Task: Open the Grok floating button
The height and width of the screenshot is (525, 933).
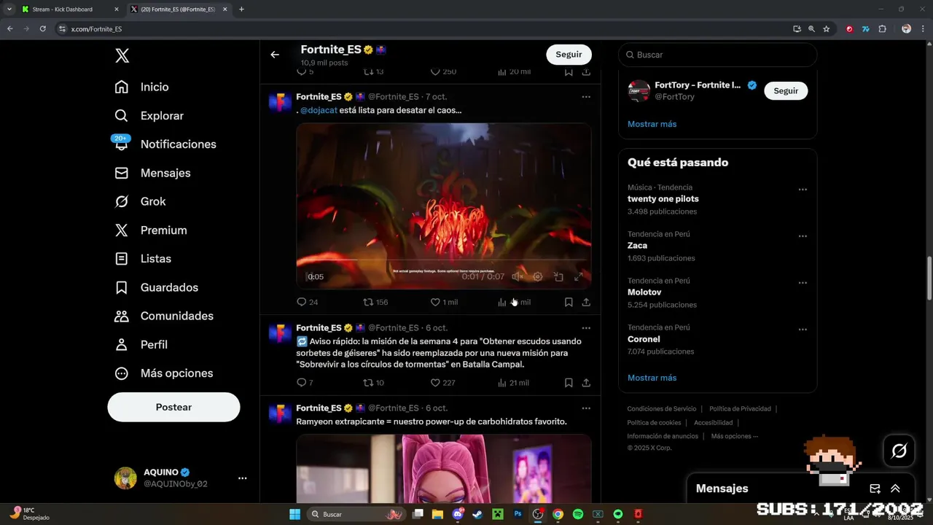Action: [899, 451]
